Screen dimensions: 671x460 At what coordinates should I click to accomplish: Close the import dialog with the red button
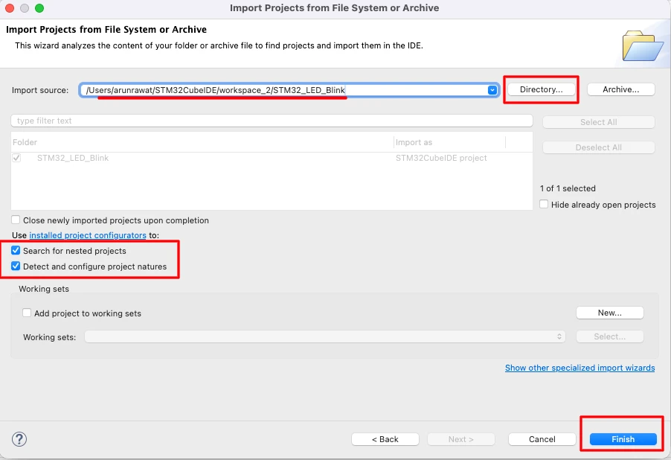click(x=10, y=8)
